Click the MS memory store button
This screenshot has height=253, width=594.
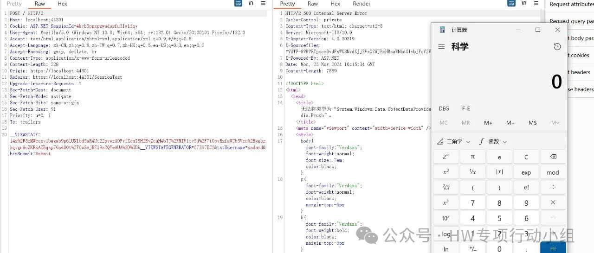tap(532, 123)
